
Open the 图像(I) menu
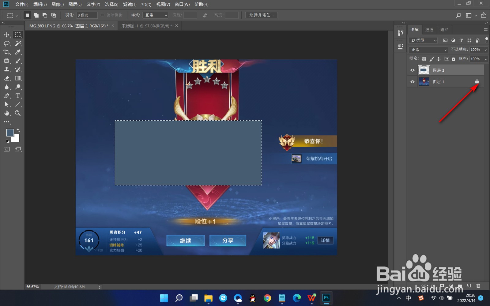[58, 4]
